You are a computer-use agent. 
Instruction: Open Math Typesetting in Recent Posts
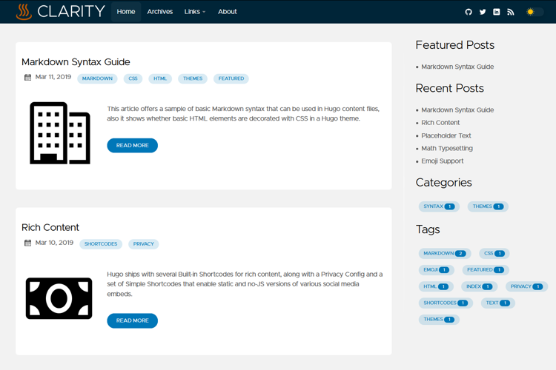click(x=447, y=148)
